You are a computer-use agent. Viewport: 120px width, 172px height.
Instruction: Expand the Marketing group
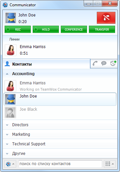[x=60, y=134]
